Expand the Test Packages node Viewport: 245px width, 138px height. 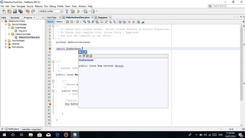point(6,41)
